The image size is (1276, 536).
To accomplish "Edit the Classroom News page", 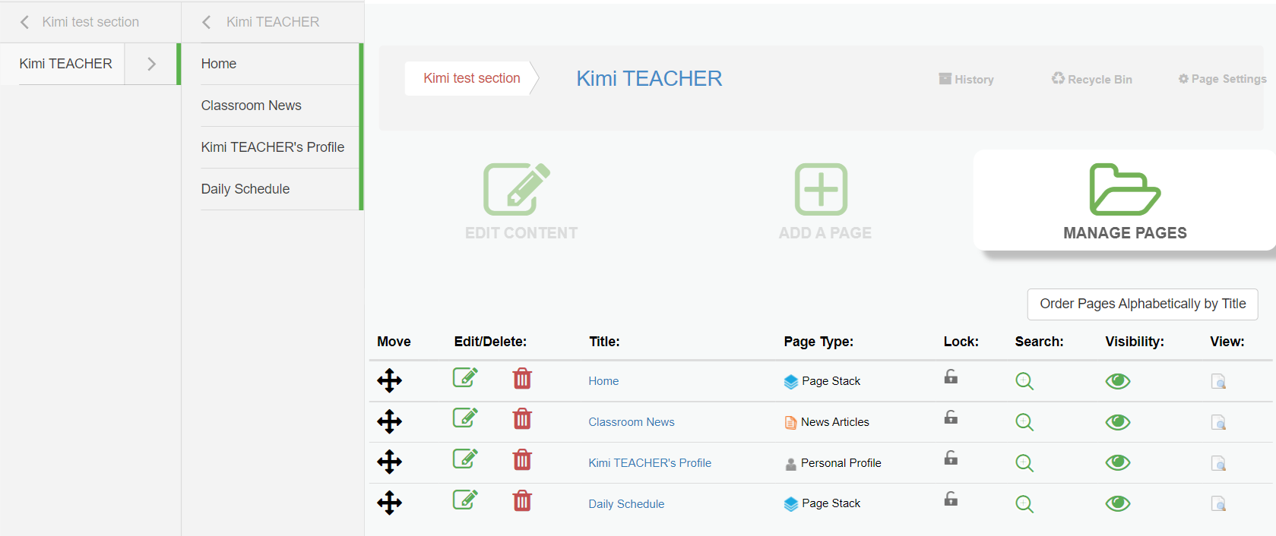I will pyautogui.click(x=465, y=418).
